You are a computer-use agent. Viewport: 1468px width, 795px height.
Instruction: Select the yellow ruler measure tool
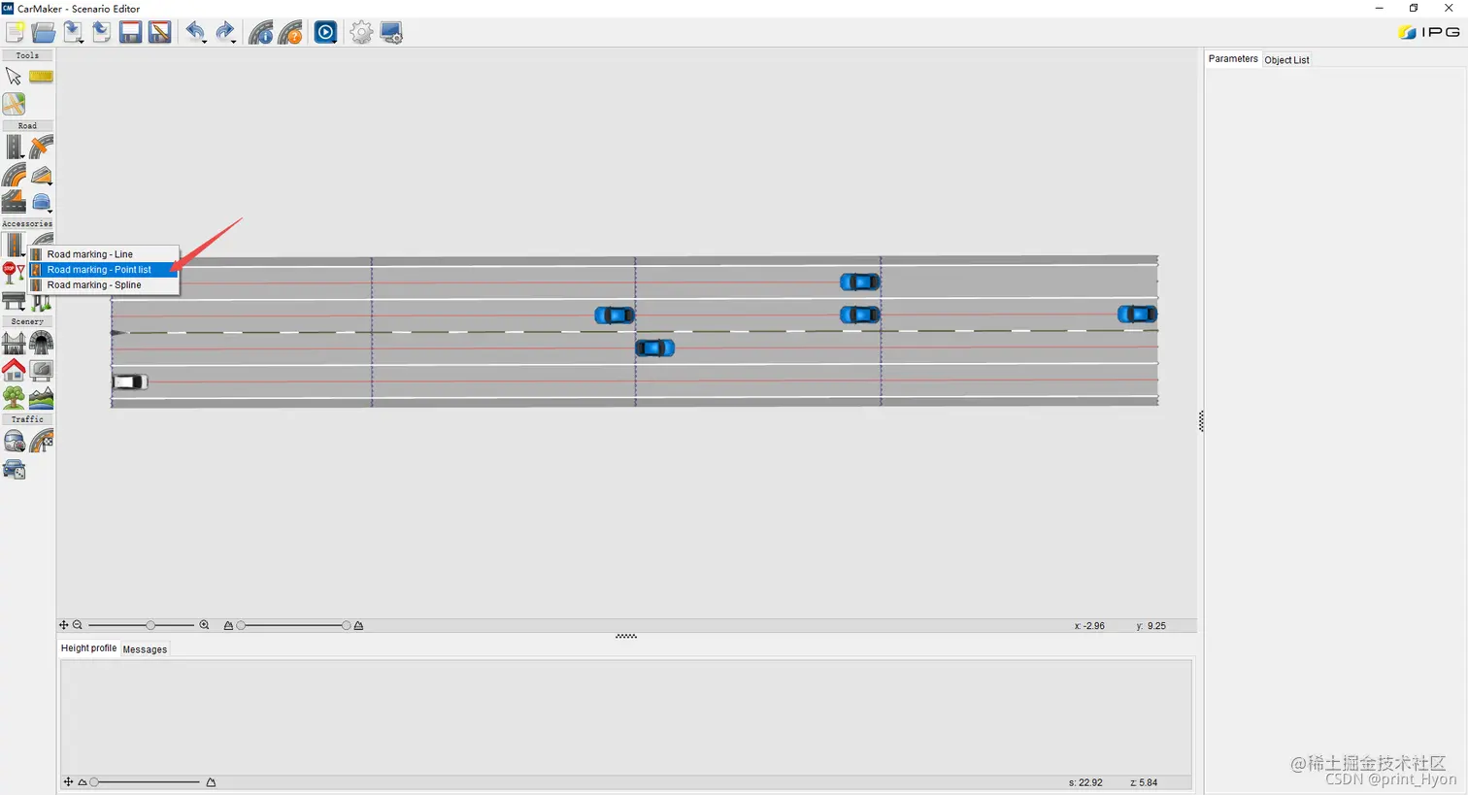click(x=41, y=76)
